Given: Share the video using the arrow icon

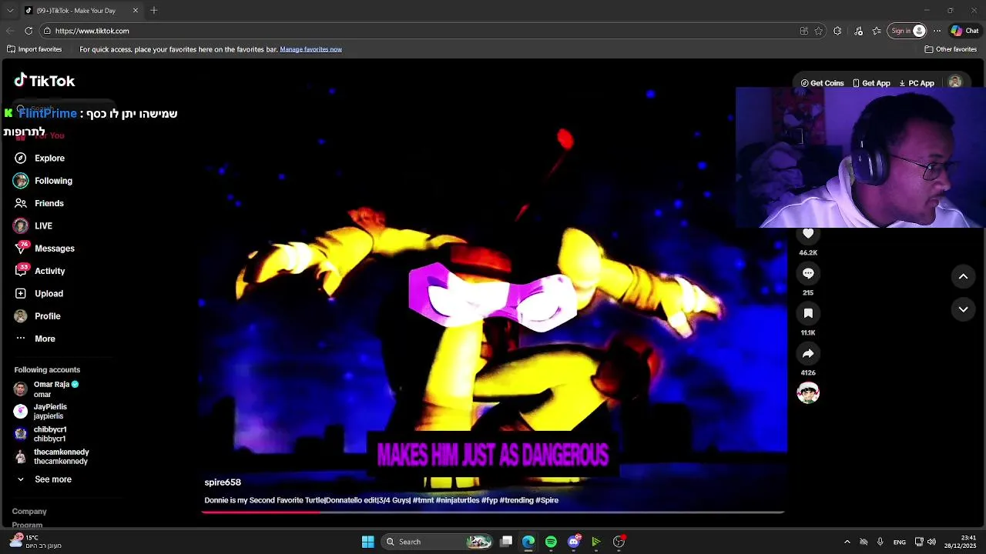Looking at the screenshot, I should pos(808,353).
